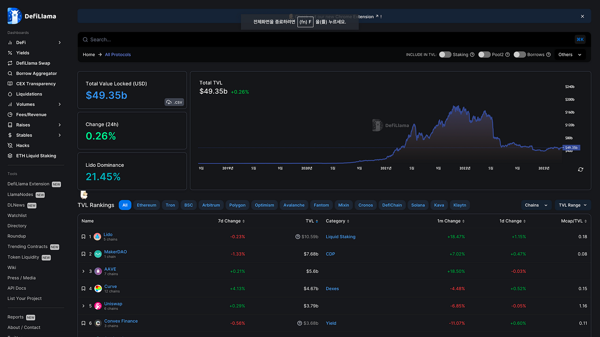Click the help icon next to Pool2
This screenshot has width=600, height=337.
point(507,55)
